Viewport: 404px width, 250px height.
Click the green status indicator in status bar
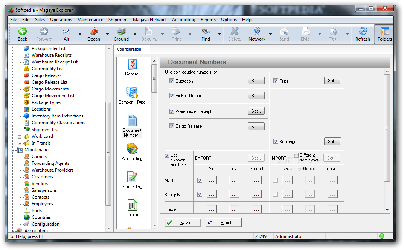[x=382, y=236]
